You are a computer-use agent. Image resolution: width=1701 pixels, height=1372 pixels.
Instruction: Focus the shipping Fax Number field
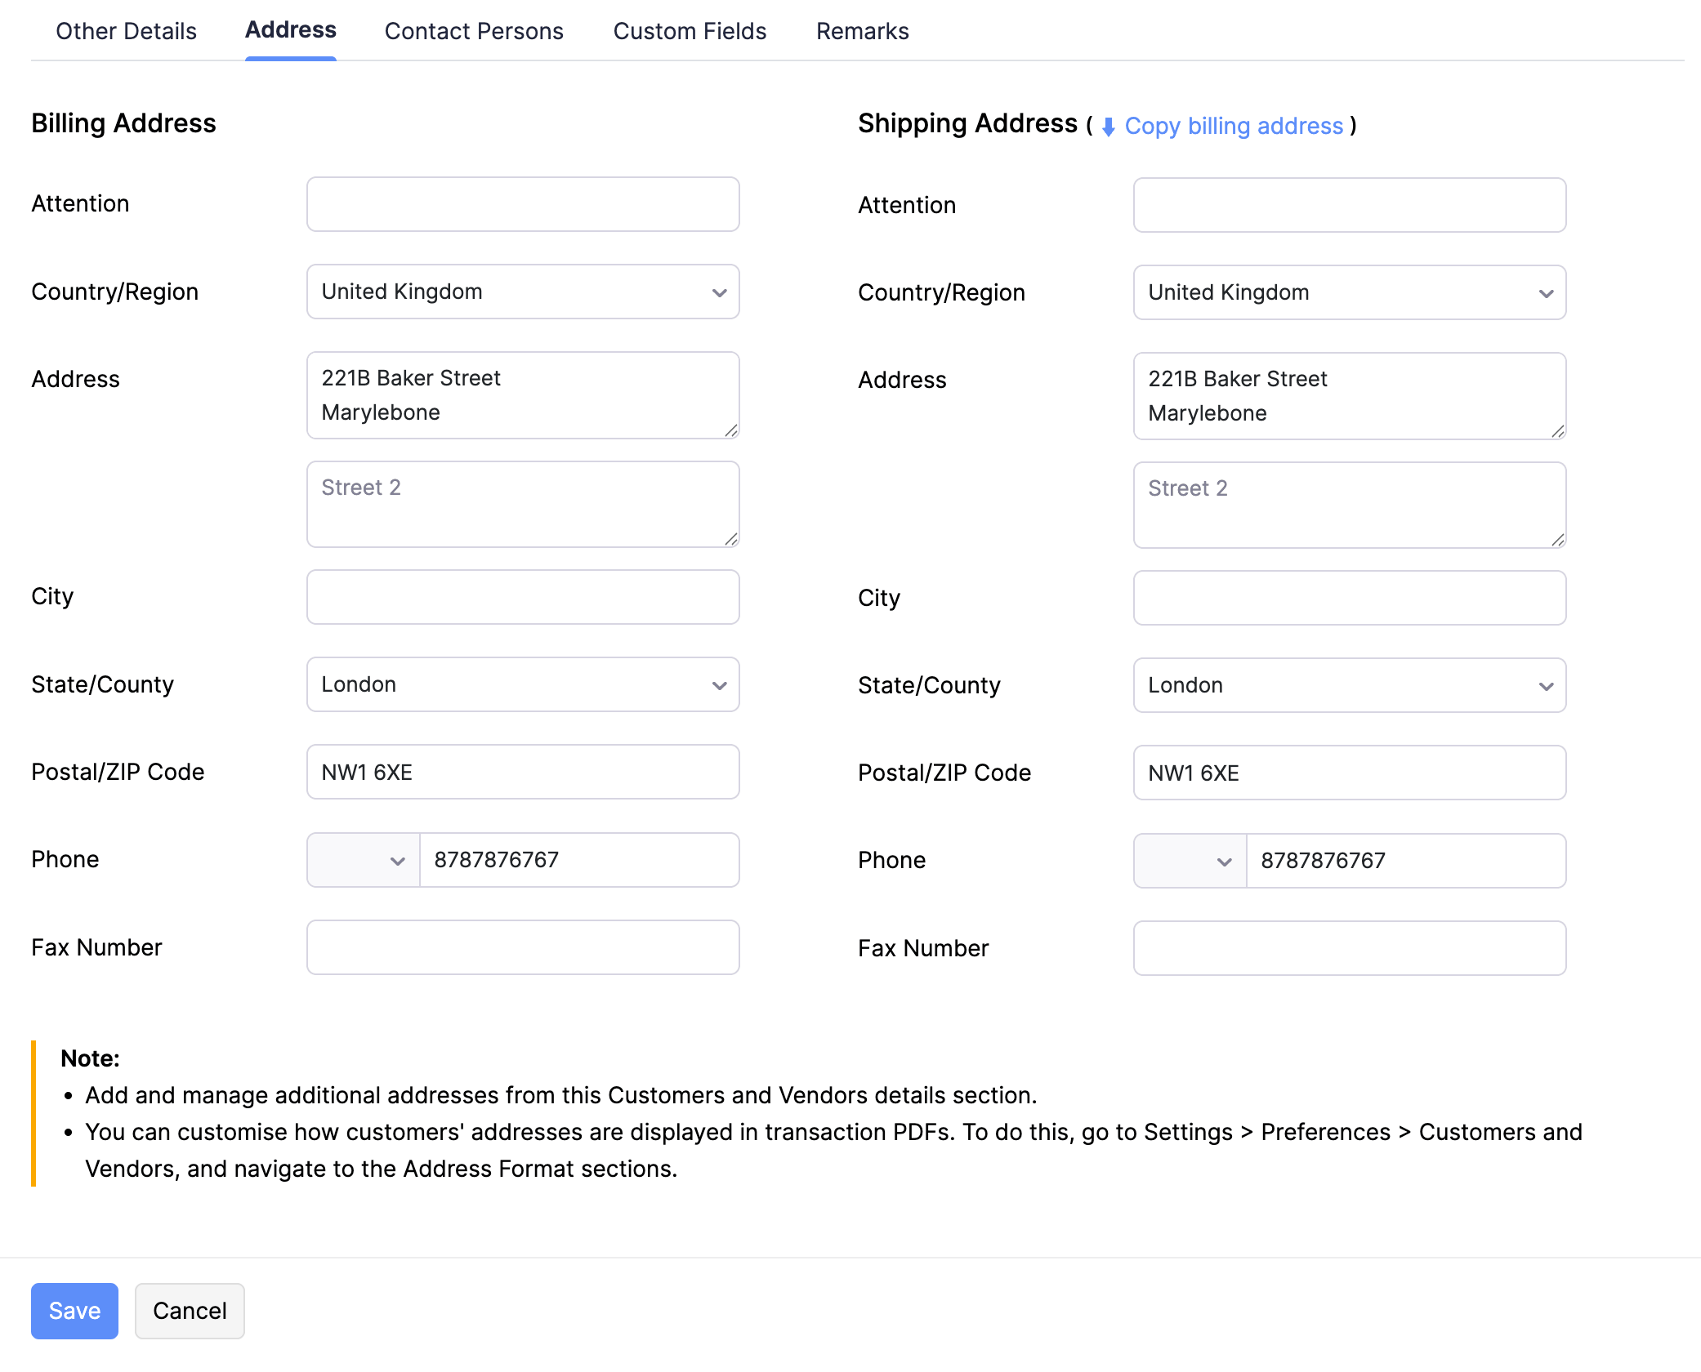pyautogui.click(x=1350, y=948)
